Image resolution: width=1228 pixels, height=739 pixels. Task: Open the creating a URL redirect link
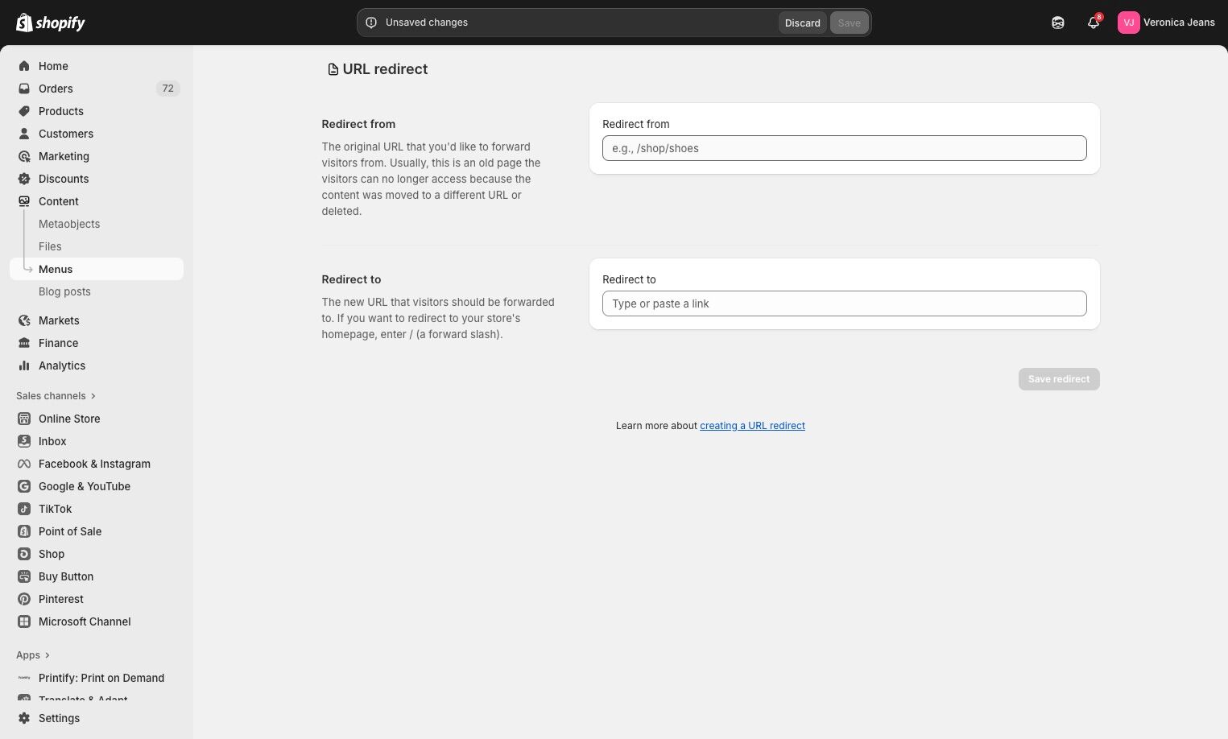[x=752, y=426]
